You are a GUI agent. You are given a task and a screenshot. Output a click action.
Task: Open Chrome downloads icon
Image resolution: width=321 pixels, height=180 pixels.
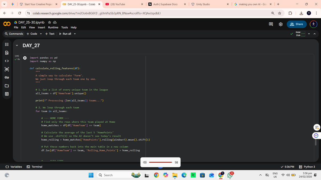click(301, 13)
